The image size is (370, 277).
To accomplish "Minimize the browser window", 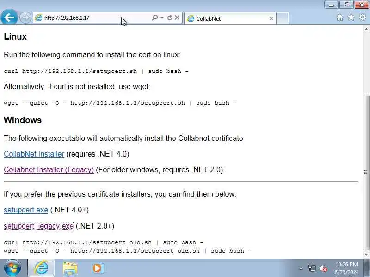I will [x=331, y=5].
